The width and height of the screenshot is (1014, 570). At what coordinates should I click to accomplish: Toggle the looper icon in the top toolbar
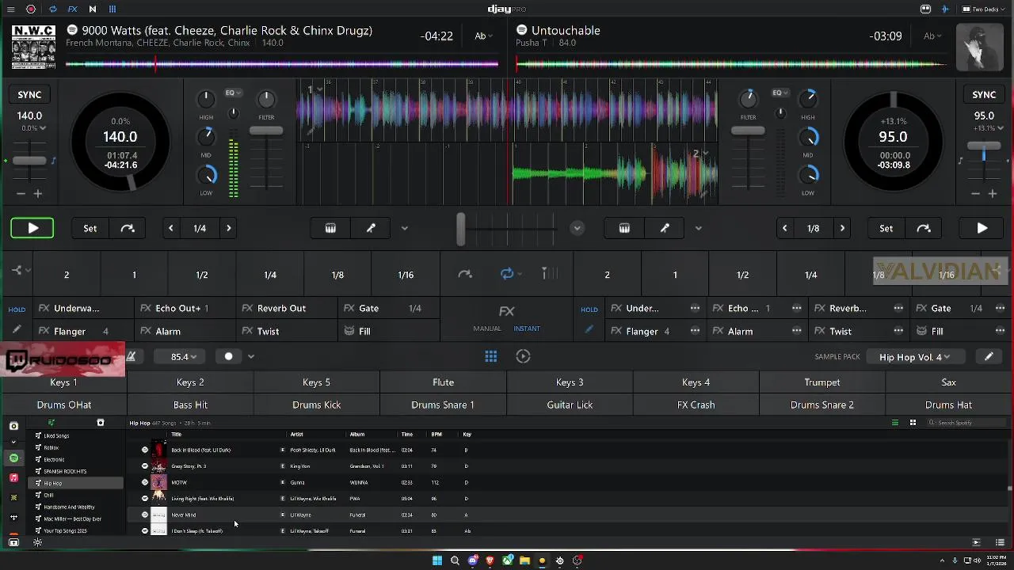pyautogui.click(x=52, y=9)
